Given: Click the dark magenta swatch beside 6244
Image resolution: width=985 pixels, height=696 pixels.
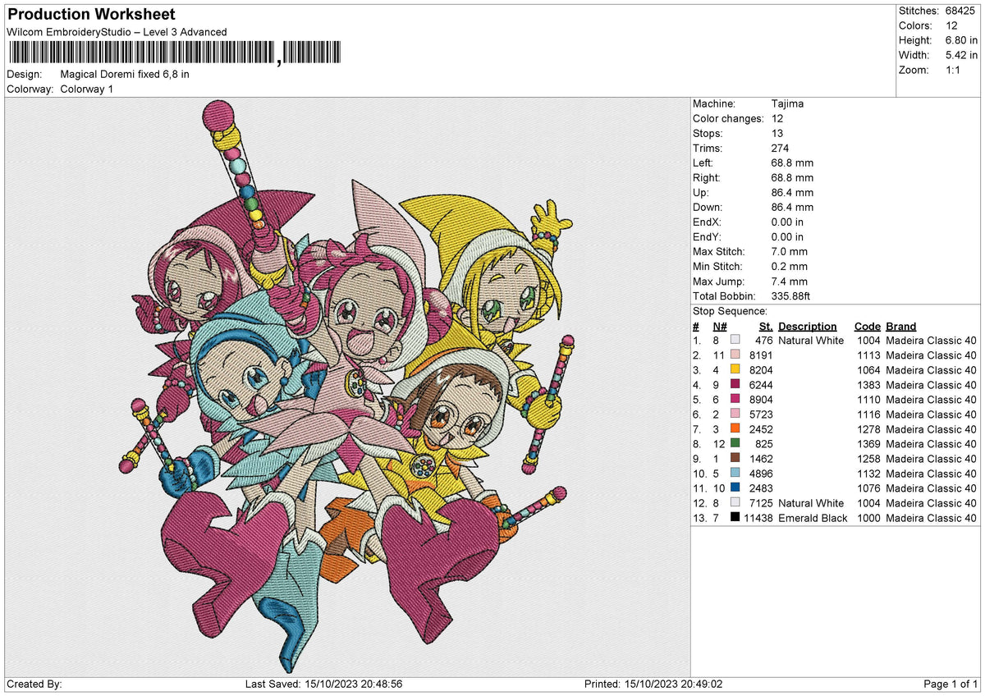Looking at the screenshot, I should [735, 385].
